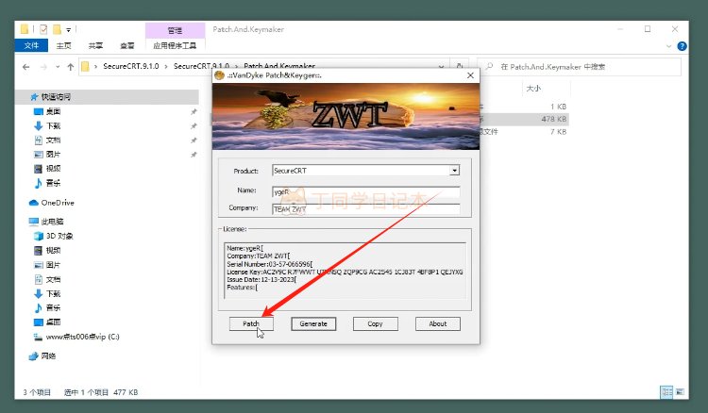Viewport: 708px width, 413px height.
Task: Click the 大小 column header
Action: 532,88
